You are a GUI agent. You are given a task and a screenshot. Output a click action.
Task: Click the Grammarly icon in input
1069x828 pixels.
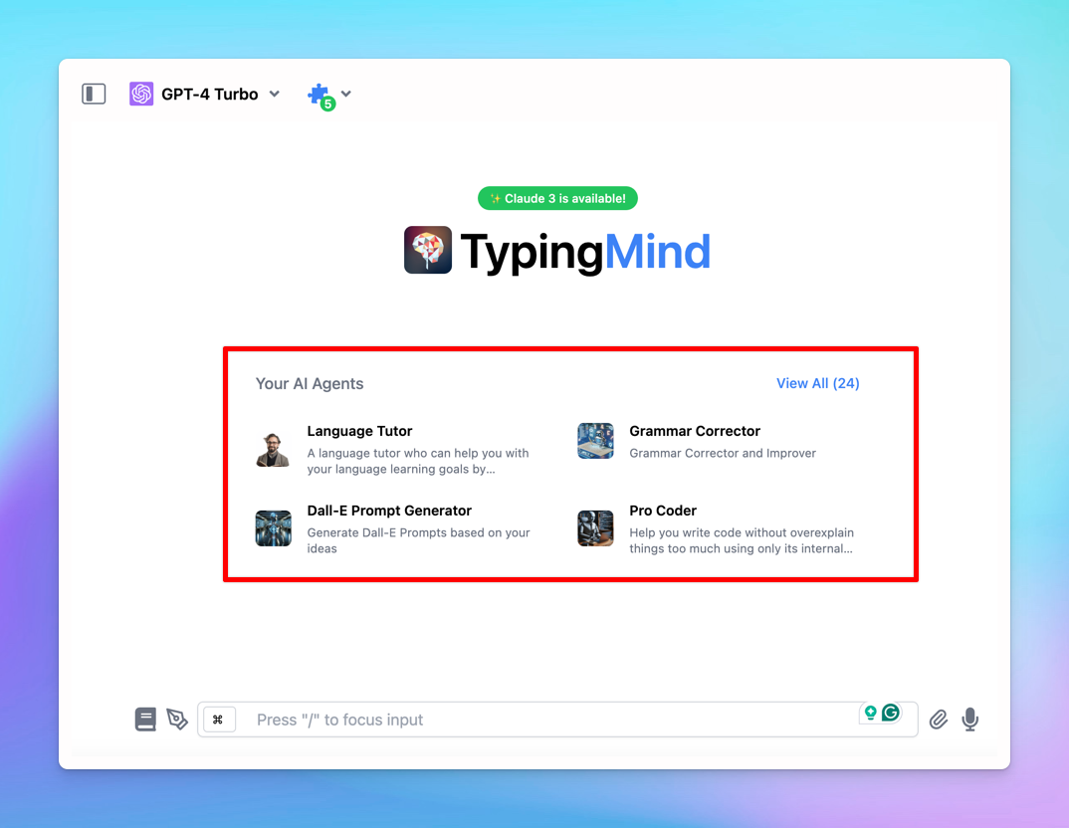(x=891, y=713)
